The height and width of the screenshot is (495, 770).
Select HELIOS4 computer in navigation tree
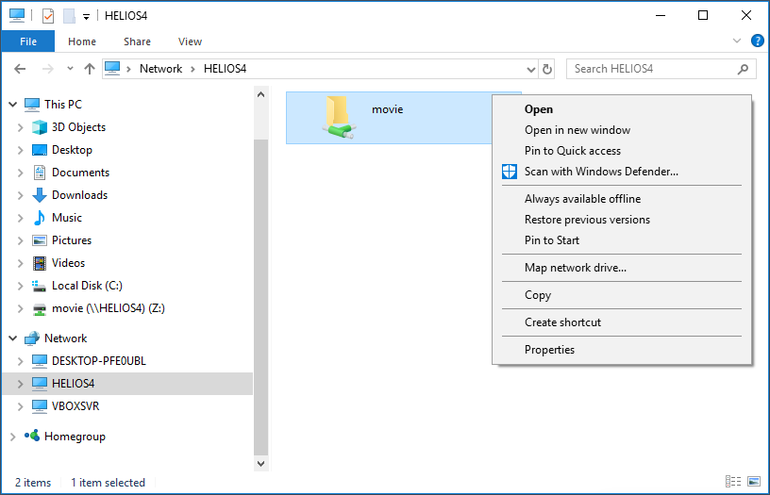click(74, 384)
